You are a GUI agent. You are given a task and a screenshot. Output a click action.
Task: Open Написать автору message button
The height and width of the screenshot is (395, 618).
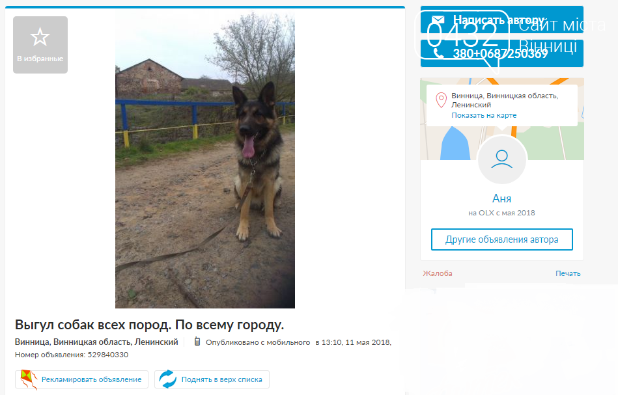click(x=501, y=20)
